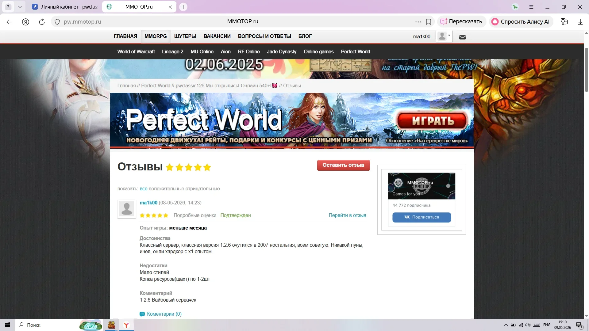Click the red ИГРАТЬ banner button
This screenshot has height=331, width=589.
[433, 121]
